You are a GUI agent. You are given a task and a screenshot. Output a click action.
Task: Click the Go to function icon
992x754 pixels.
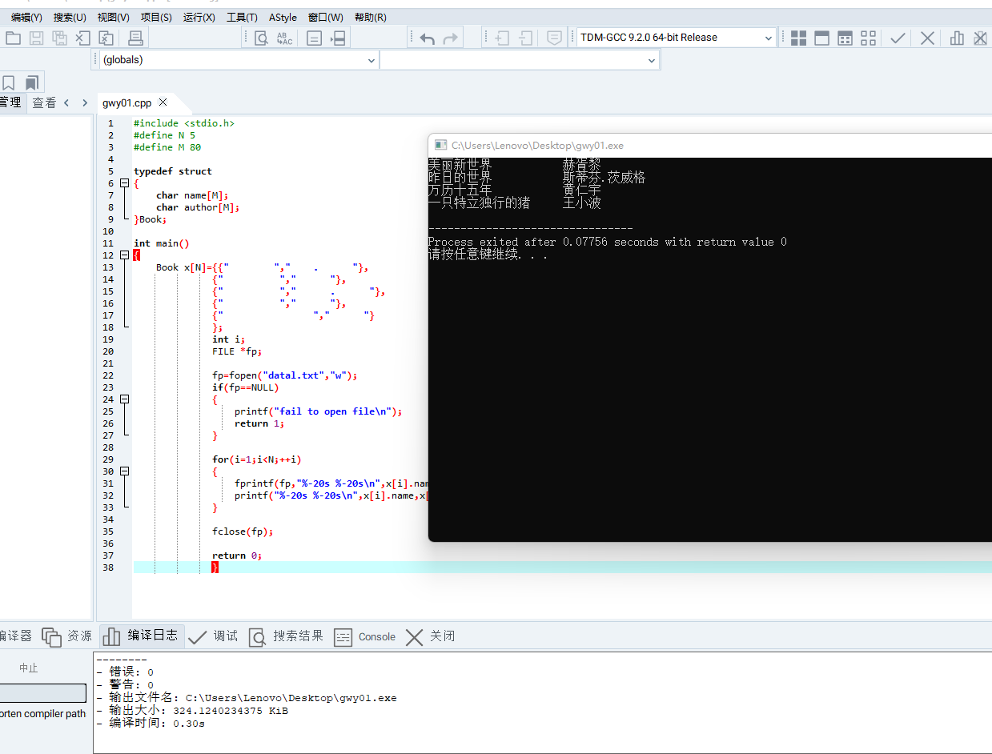tap(315, 38)
